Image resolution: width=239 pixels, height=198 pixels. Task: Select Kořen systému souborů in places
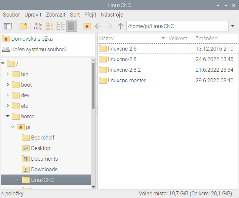(x=48, y=49)
